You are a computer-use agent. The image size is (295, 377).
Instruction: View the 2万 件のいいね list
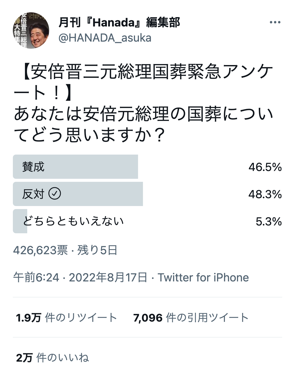coord(52,358)
